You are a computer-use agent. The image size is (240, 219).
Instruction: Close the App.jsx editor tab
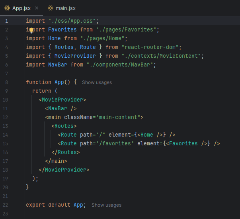point(37,8)
